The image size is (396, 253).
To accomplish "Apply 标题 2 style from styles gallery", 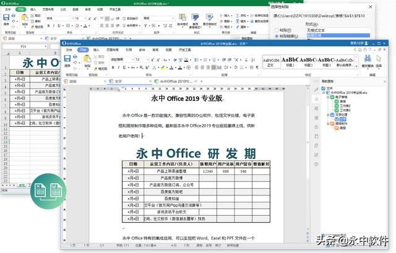I will tap(308, 62).
